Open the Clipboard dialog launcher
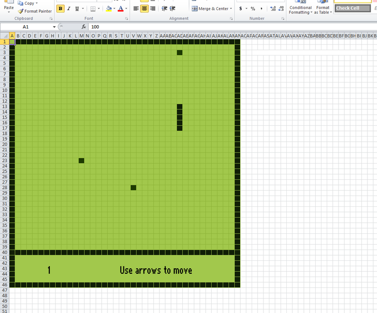Viewport: 377px width, 313px height. [51, 18]
